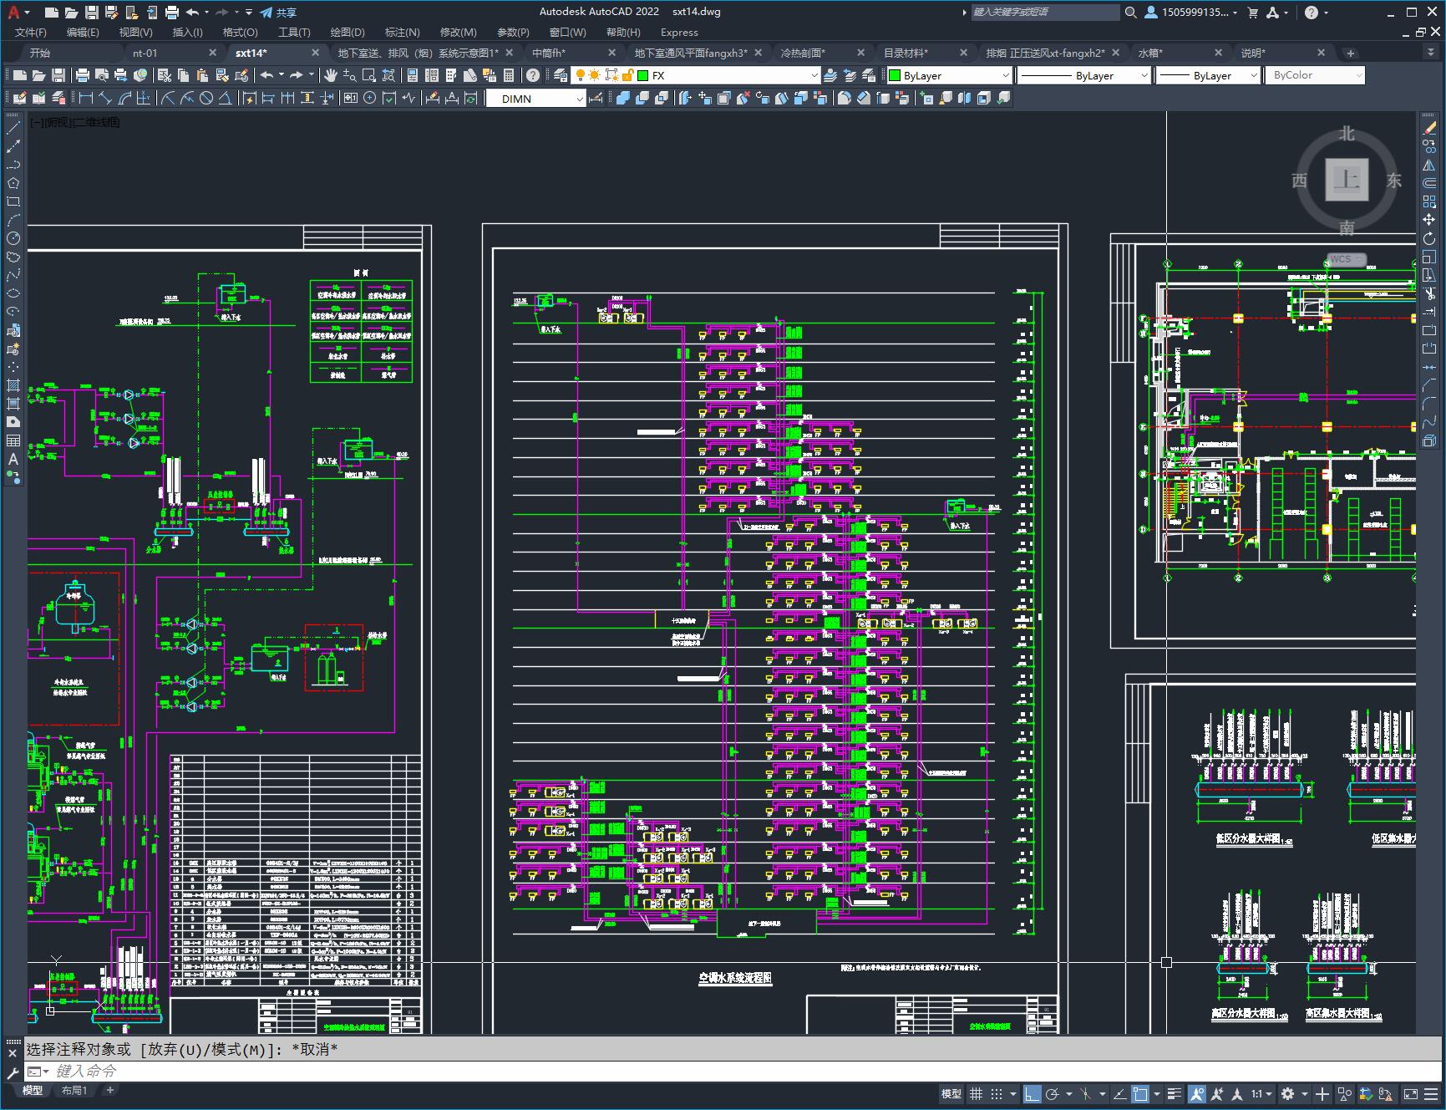
Task: Open the Express menu
Action: click(x=679, y=33)
